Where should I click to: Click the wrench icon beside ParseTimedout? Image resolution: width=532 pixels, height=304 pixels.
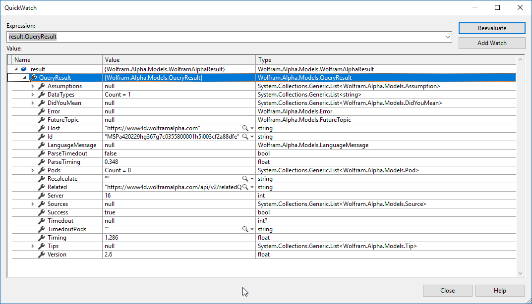pyautogui.click(x=41, y=153)
